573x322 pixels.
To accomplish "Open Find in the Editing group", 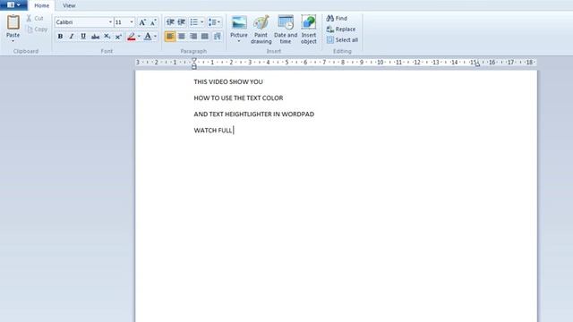I will click(337, 18).
